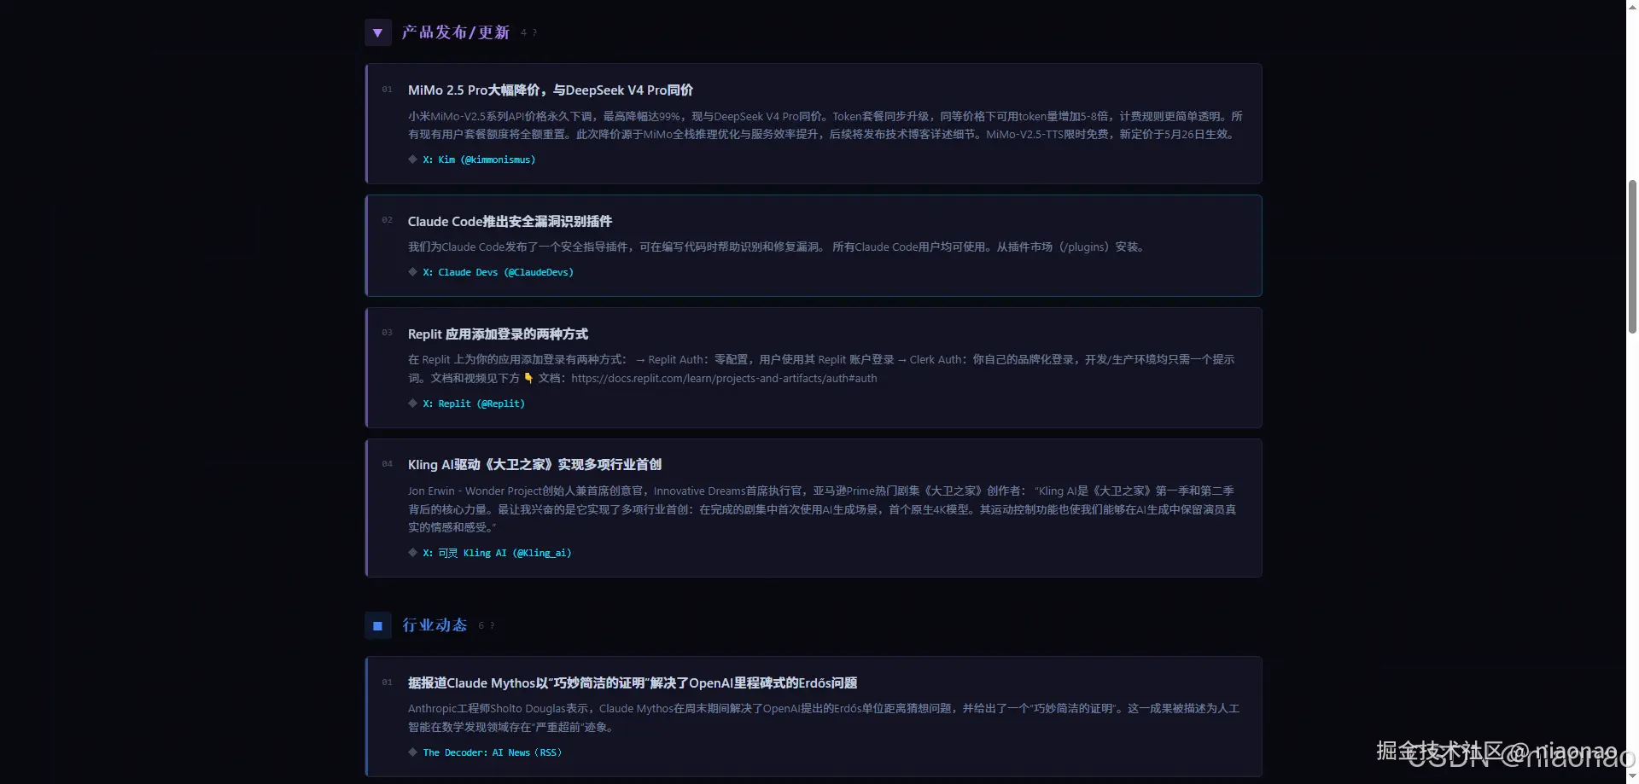Click the blue square icon beside 行业动态
Screen dimensions: 1639x784
tap(377, 626)
